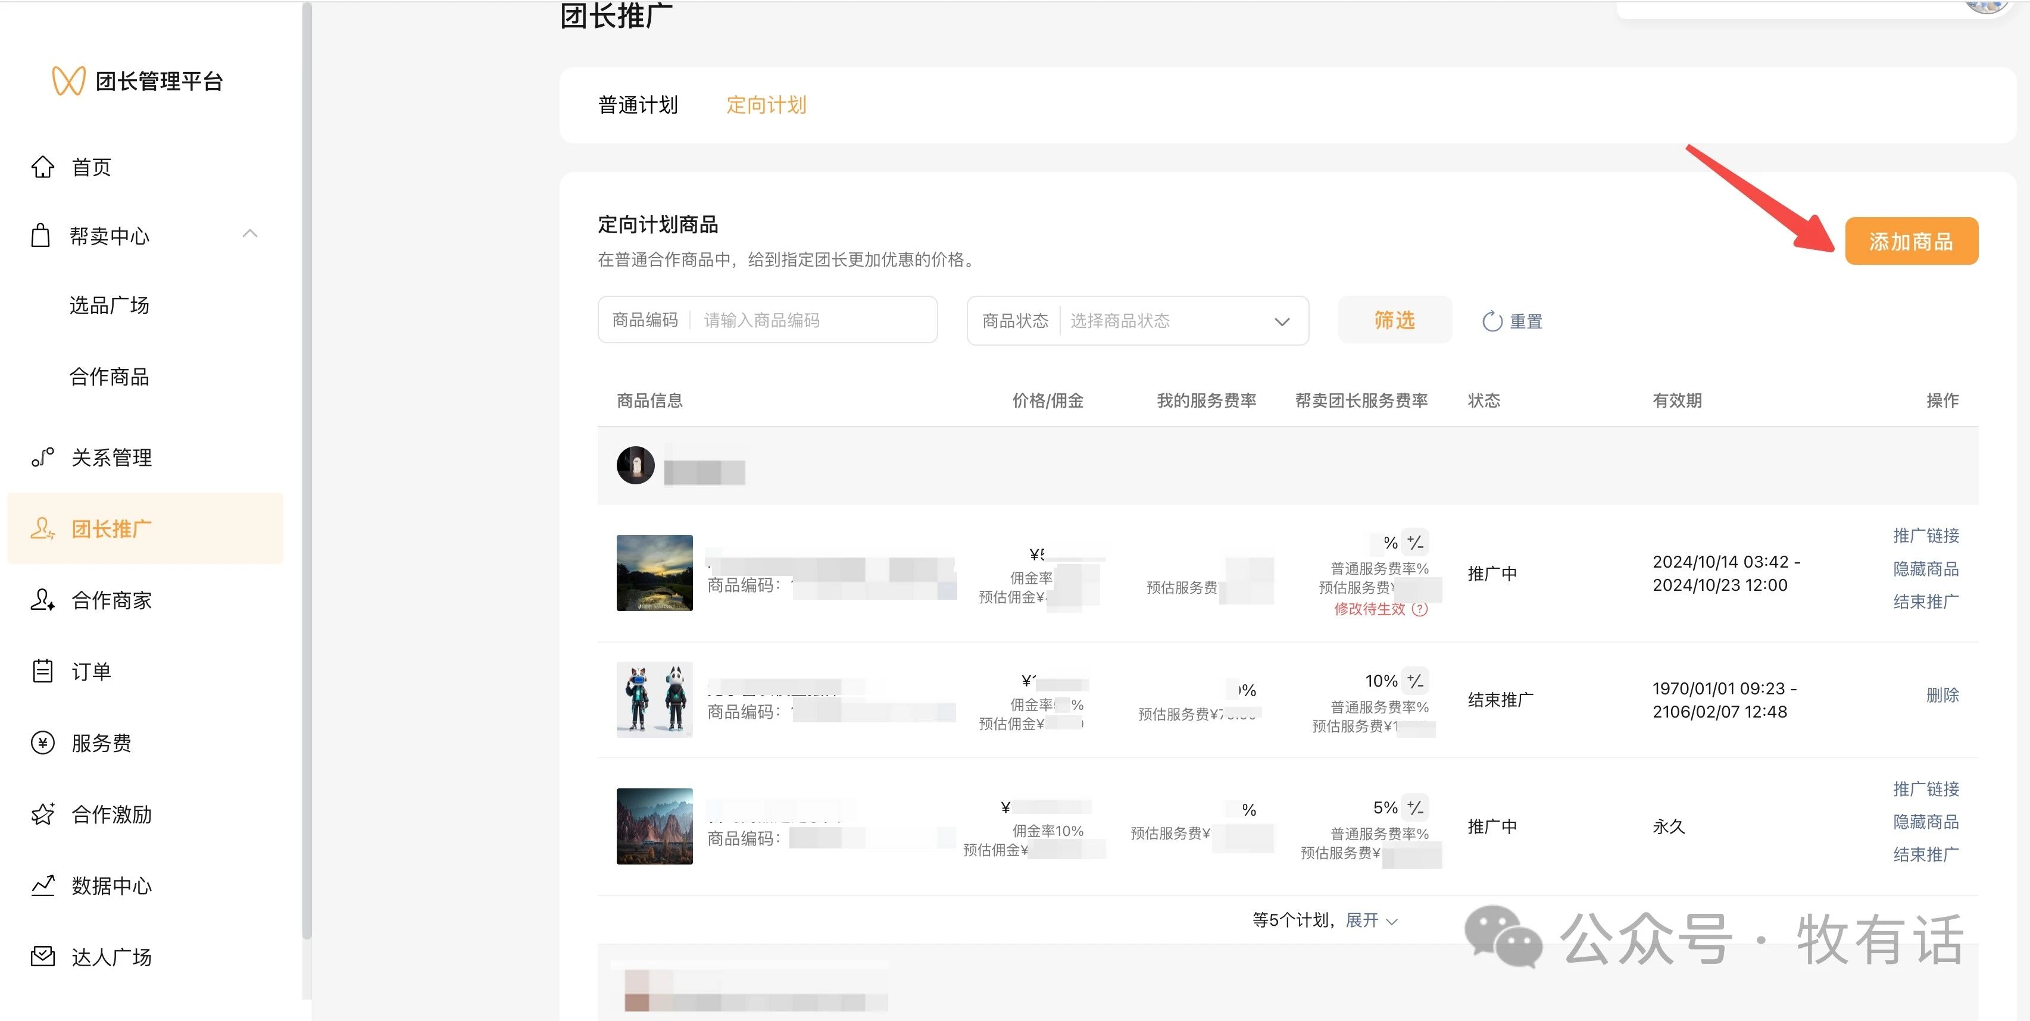Click the 永久 validity text
Screen dimensions: 2030x1021
(1668, 826)
